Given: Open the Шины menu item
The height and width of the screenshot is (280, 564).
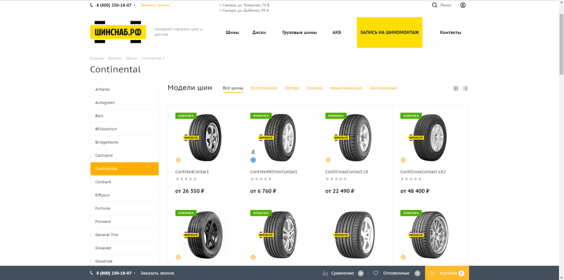Looking at the screenshot, I should click(x=232, y=32).
